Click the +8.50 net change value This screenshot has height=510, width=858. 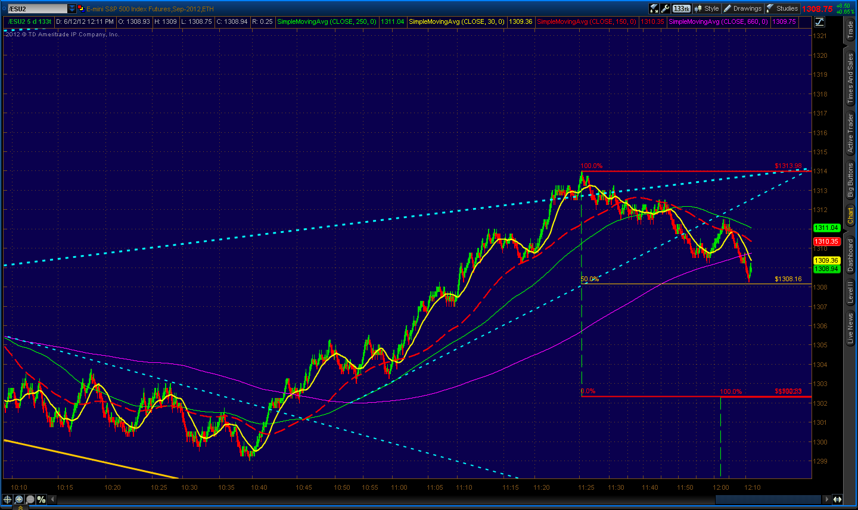click(843, 6)
